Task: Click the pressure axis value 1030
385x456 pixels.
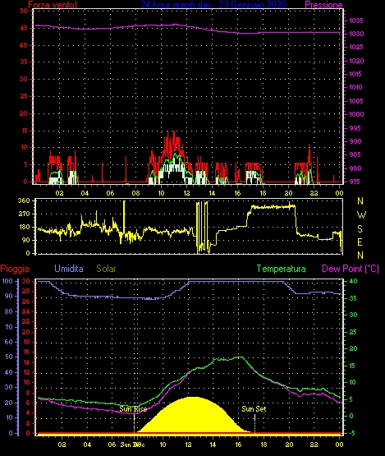Action: (x=356, y=34)
